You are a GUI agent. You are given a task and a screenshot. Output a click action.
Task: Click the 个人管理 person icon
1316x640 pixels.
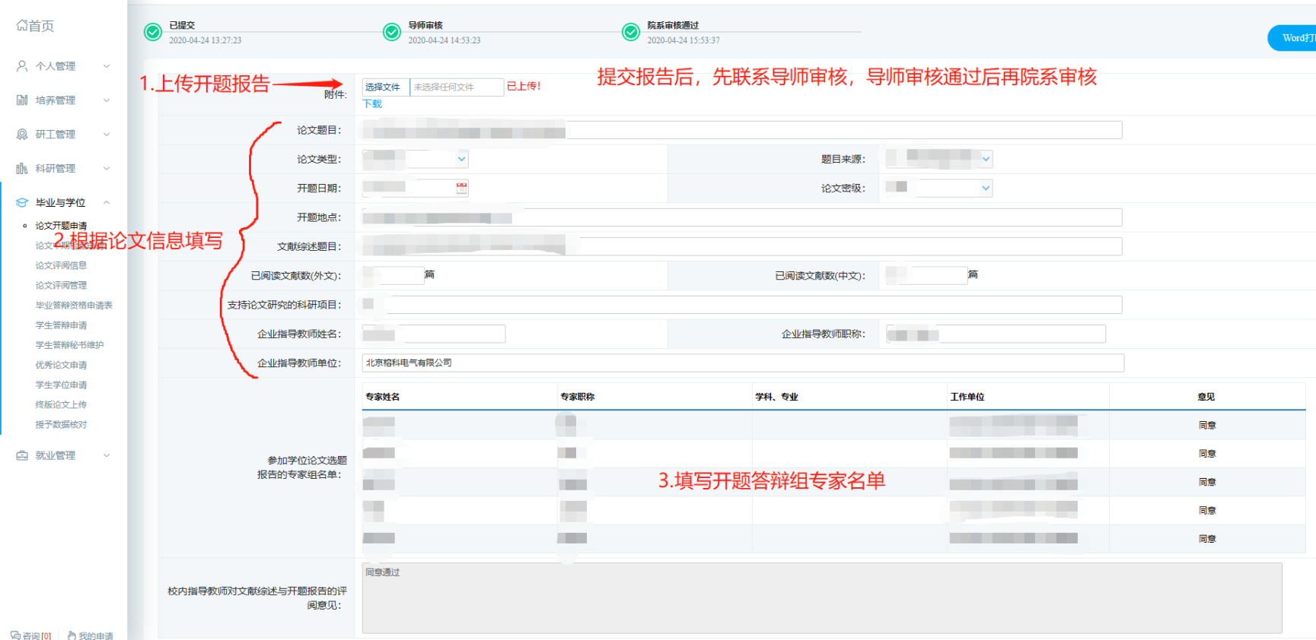[22, 66]
